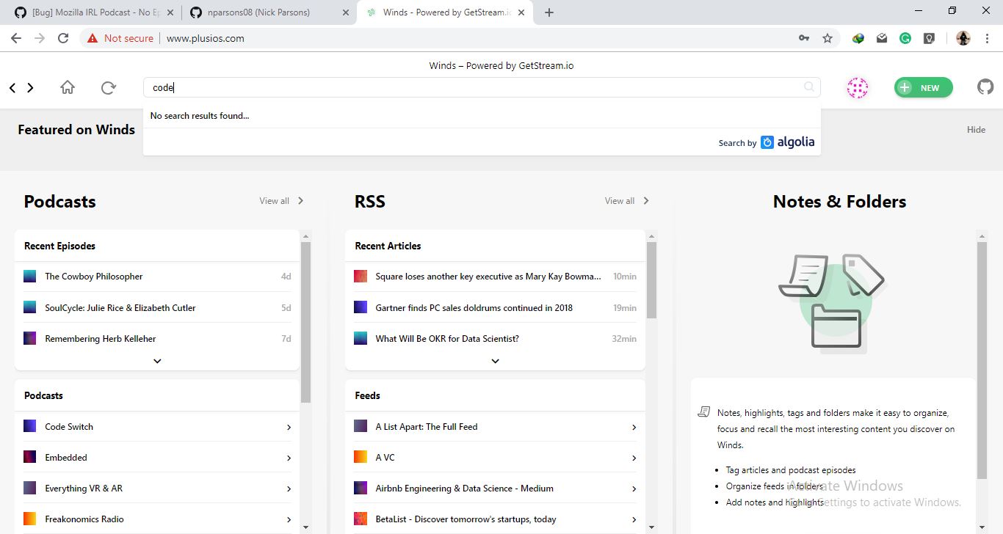This screenshot has width=1003, height=534.
Task: Select the back arrow in Winds navigation
Action: [x=11, y=87]
